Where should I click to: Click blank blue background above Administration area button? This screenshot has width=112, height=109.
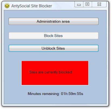tap(55, 14)
